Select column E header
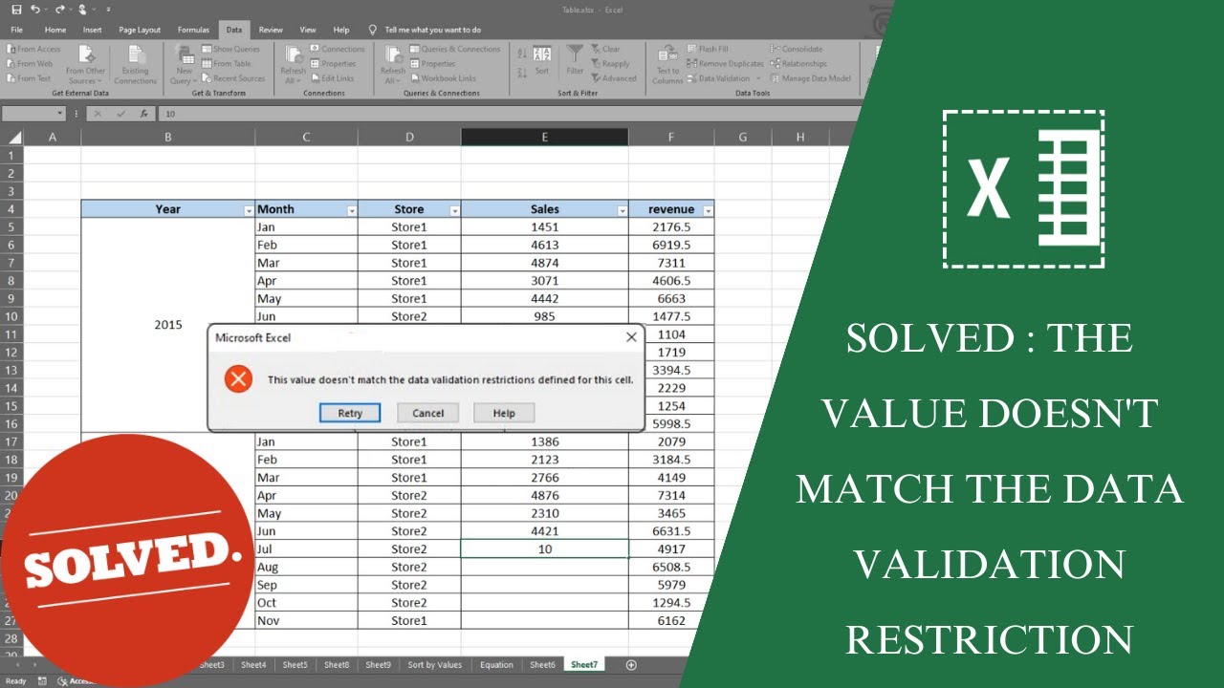The image size is (1224, 688). (x=544, y=138)
